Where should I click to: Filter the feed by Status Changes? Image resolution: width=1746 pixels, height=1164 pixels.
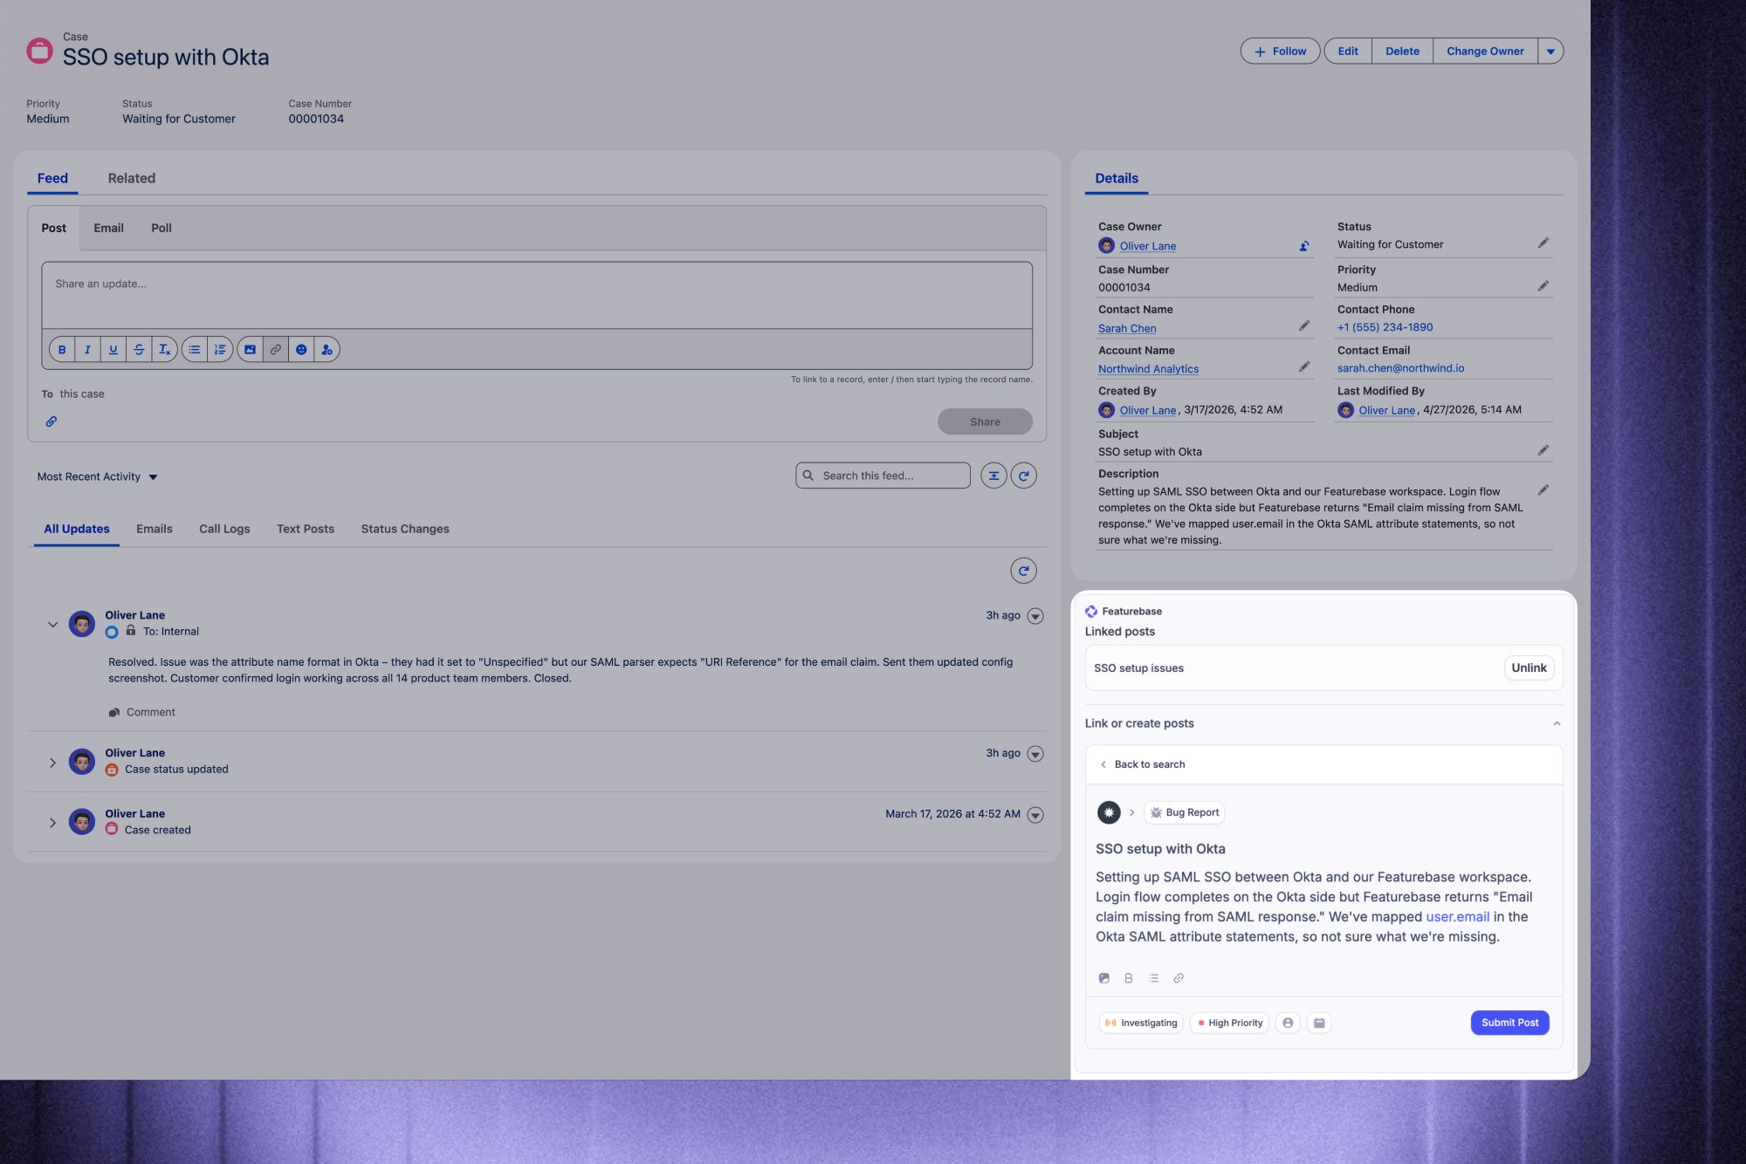[405, 529]
